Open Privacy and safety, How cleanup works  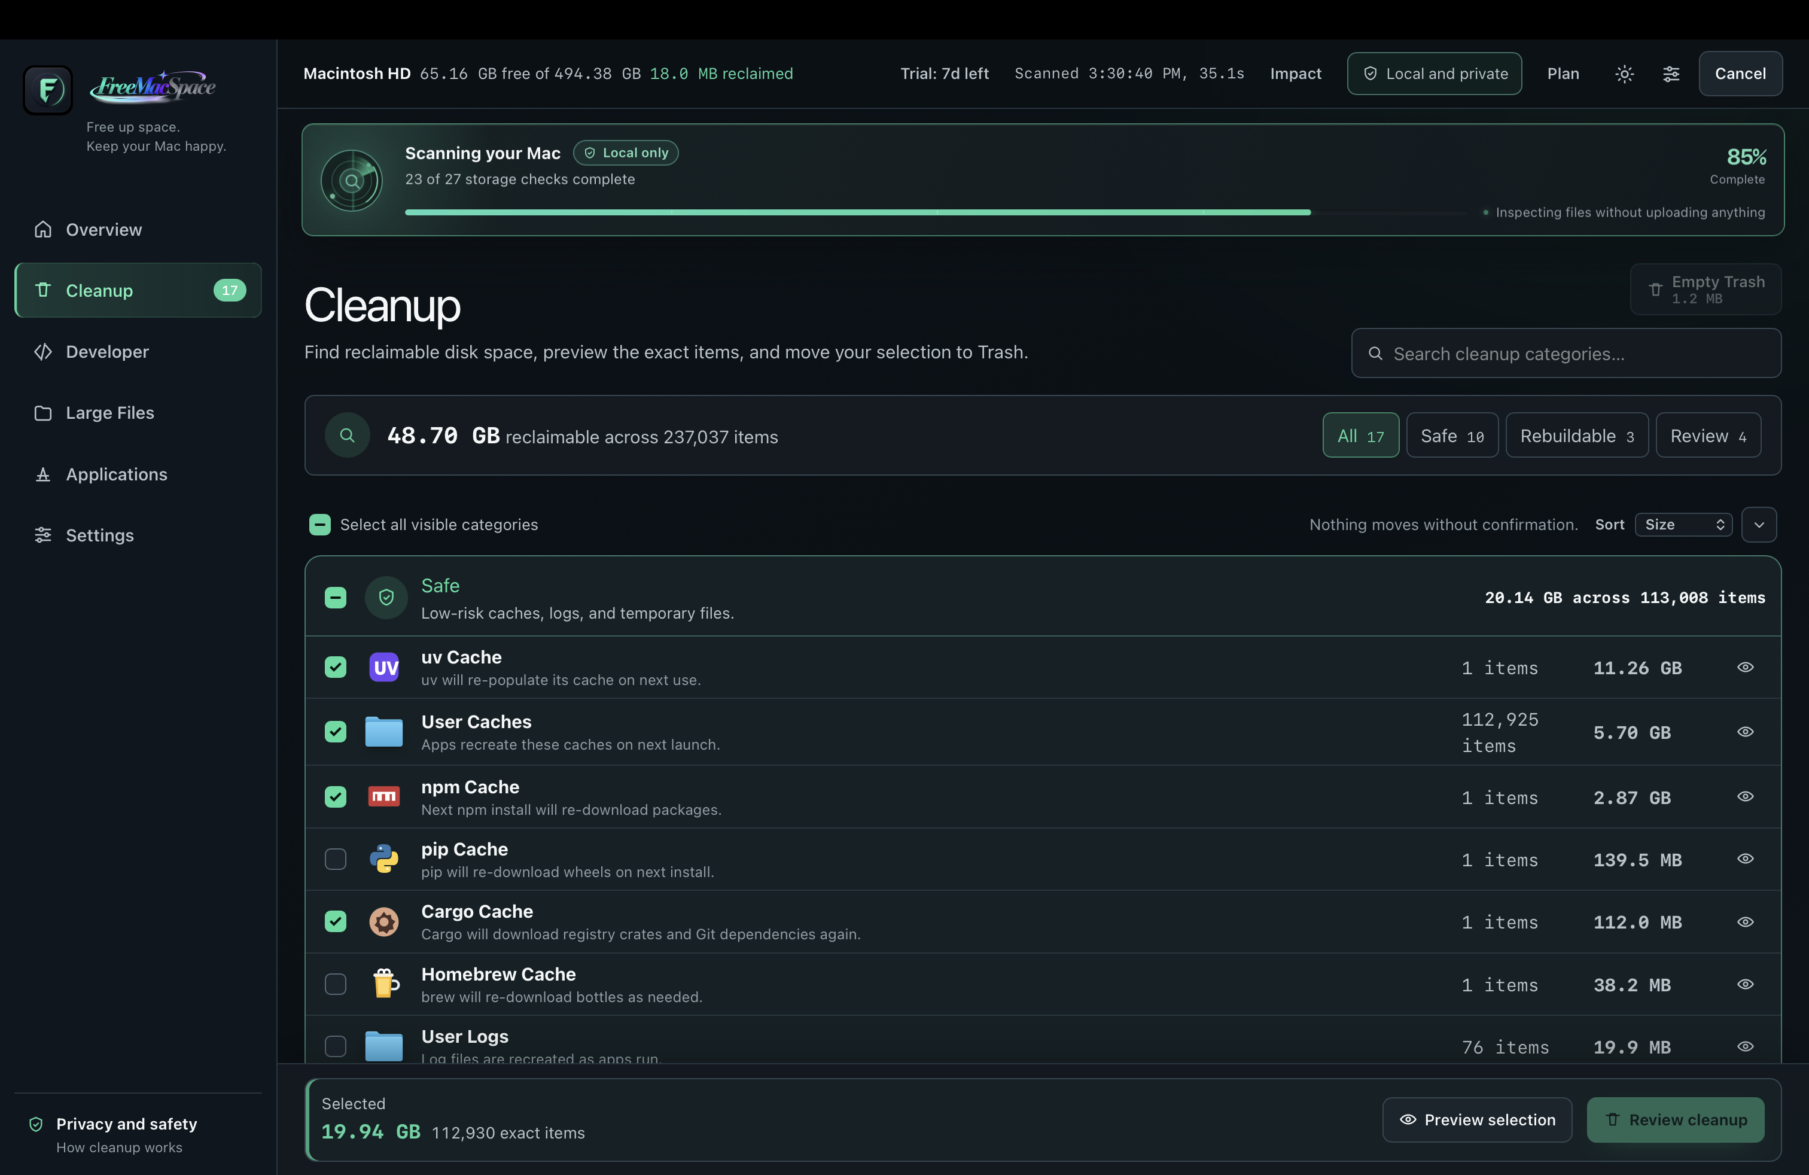coord(138,1135)
